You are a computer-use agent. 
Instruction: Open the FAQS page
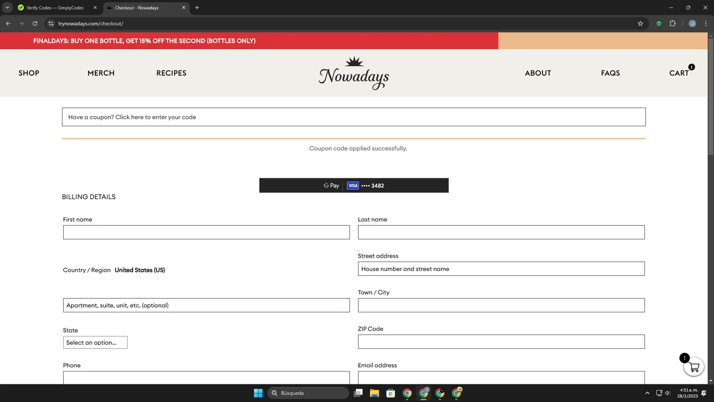point(610,73)
